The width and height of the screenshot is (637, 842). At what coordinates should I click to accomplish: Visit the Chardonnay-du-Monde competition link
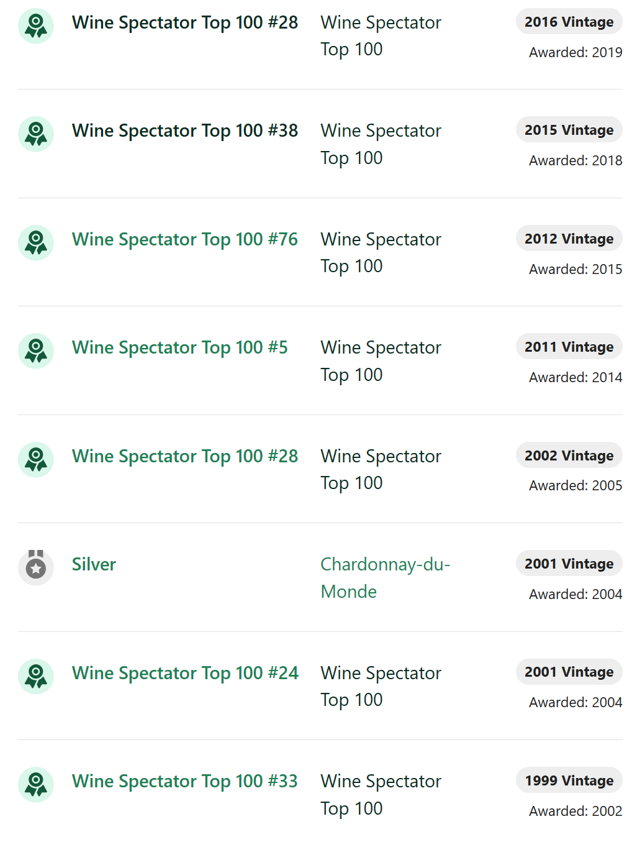point(385,578)
